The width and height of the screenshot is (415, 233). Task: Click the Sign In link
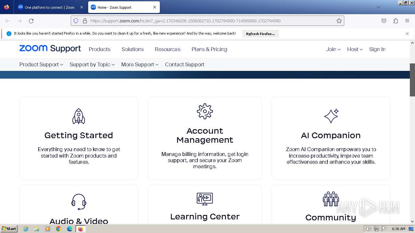(x=377, y=49)
